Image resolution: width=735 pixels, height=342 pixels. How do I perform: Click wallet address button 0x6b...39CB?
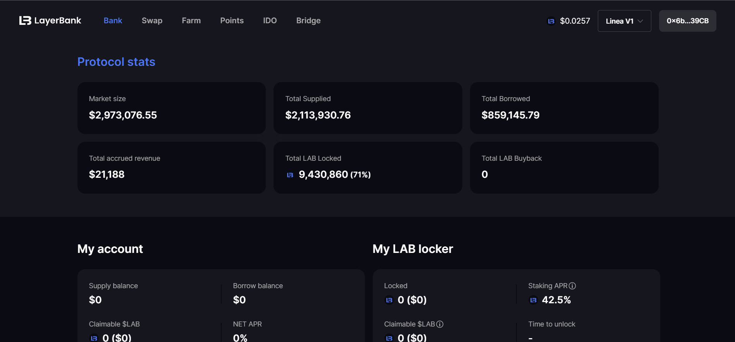point(687,21)
